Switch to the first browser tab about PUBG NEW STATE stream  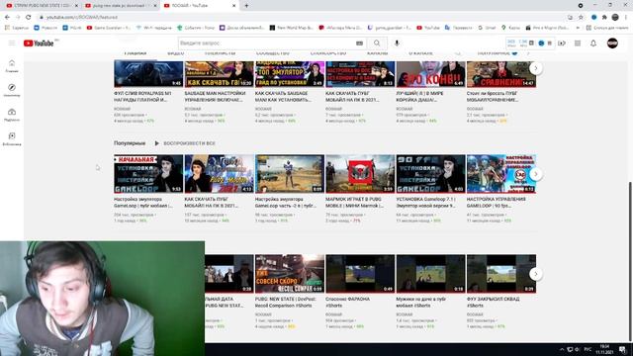pyautogui.click(x=42, y=6)
